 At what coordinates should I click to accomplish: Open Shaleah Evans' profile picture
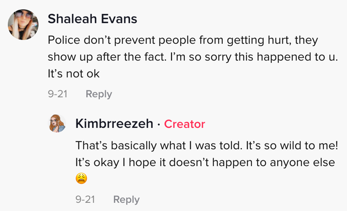pyautogui.click(x=23, y=24)
